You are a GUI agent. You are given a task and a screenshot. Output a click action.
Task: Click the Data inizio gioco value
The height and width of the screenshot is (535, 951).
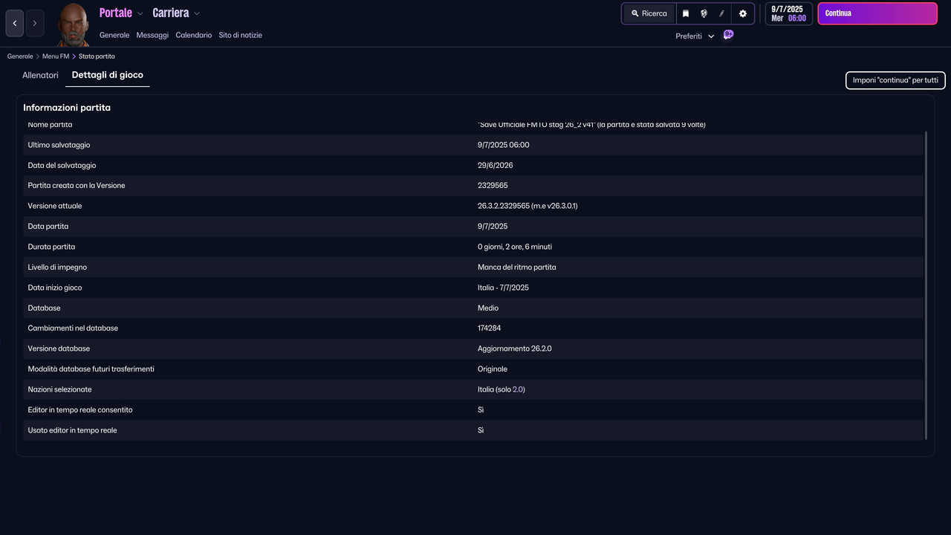point(503,288)
